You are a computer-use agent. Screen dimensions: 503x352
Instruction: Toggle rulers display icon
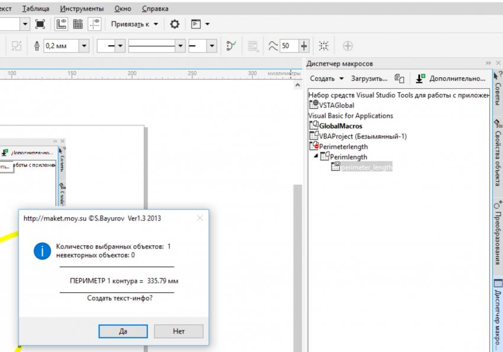pos(62,24)
